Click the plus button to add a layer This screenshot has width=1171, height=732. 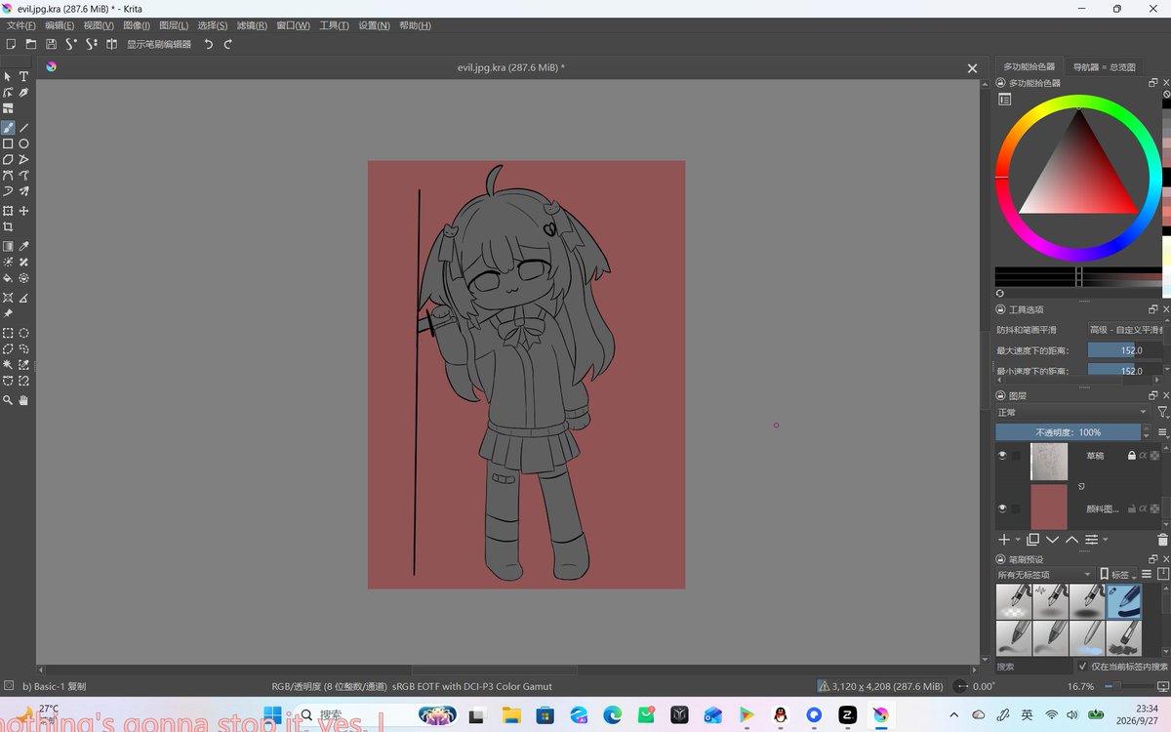(1004, 540)
